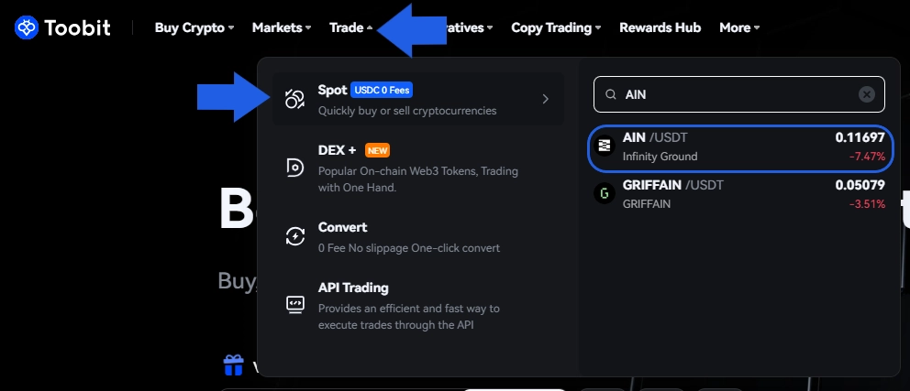Viewport: 910px width, 391px height.
Task: Expand the Buy Crypto dropdown
Action: pos(194,27)
